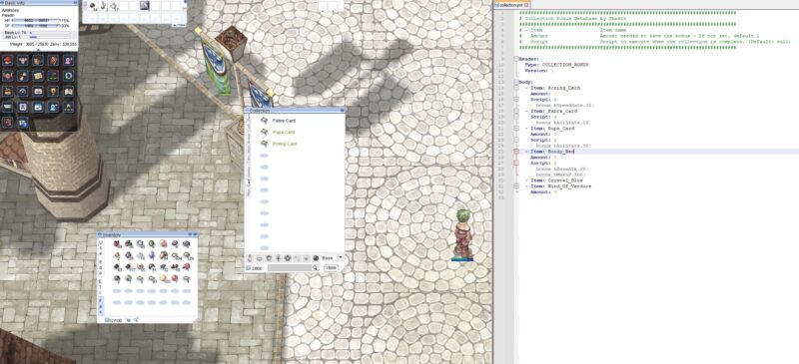Click the red-haired character shortcut icon
Screen dimensions: 799x364
point(7,60)
